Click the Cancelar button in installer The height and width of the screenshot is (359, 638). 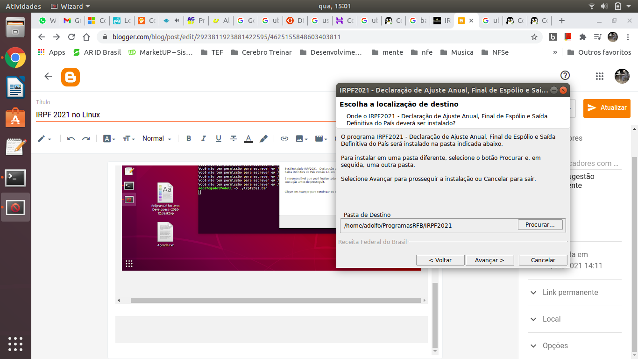point(543,260)
